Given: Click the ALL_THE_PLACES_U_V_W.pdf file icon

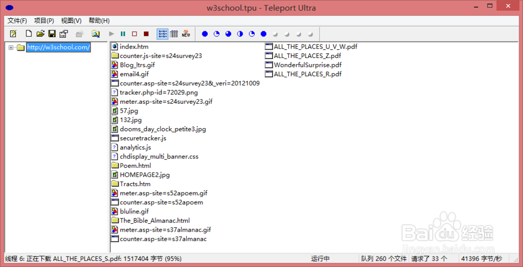Looking at the screenshot, I should pyautogui.click(x=269, y=46).
